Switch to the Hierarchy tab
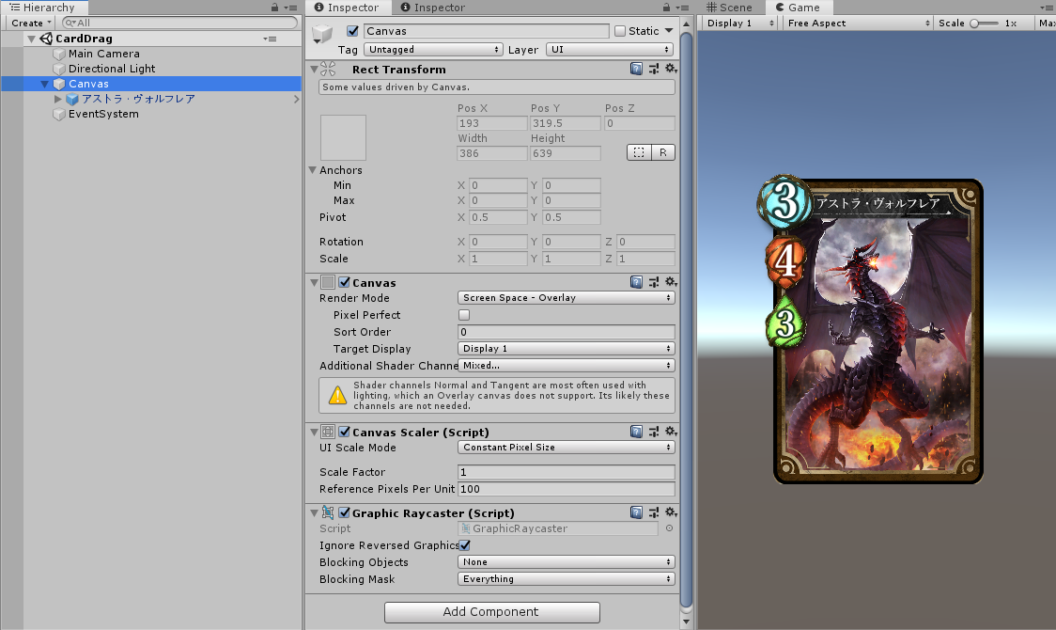 pos(42,8)
